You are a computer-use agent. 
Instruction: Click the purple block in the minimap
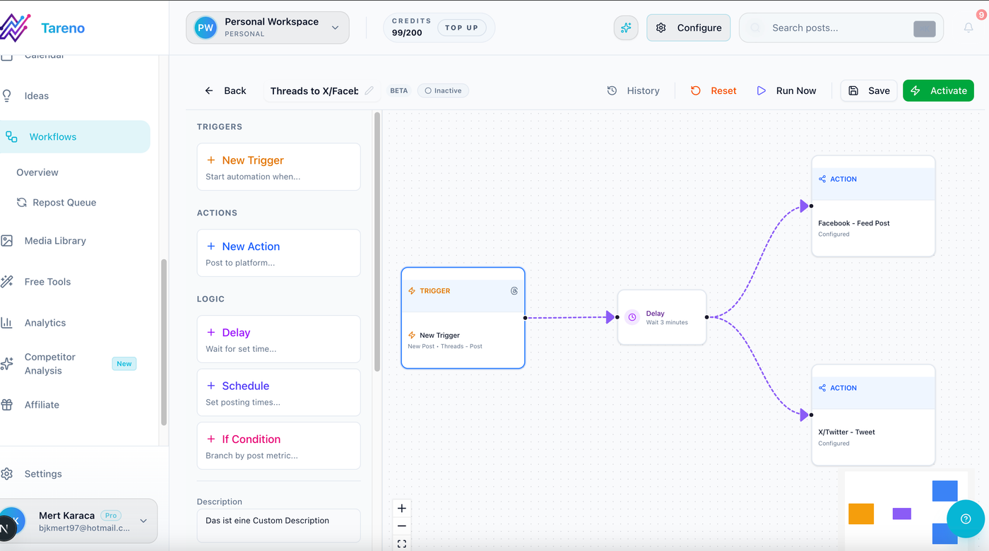click(901, 514)
